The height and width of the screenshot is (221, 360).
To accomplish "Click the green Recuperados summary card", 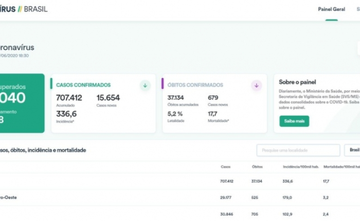I will pyautogui.click(x=22, y=103).
